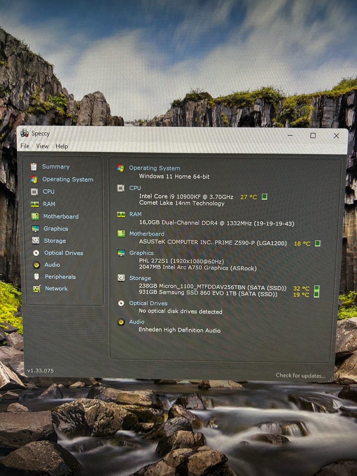Click the Optical Drives disc icon in summary pane
Screen dimensions: 357x476
click(x=121, y=303)
